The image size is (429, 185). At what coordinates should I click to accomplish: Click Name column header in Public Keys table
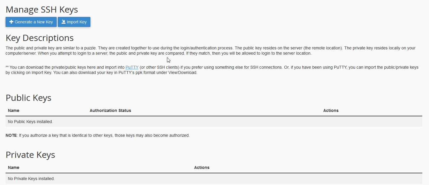[x=13, y=110]
